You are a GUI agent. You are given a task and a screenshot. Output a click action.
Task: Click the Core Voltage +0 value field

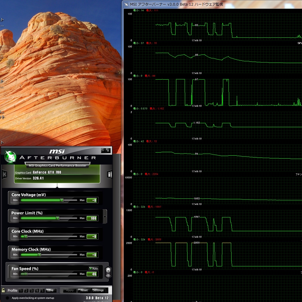pyautogui.click(x=92, y=200)
